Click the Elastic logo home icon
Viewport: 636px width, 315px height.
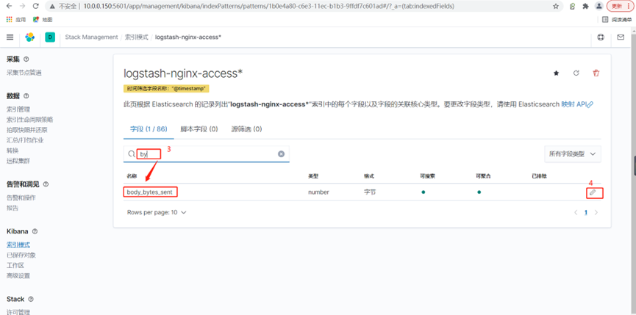click(x=29, y=37)
